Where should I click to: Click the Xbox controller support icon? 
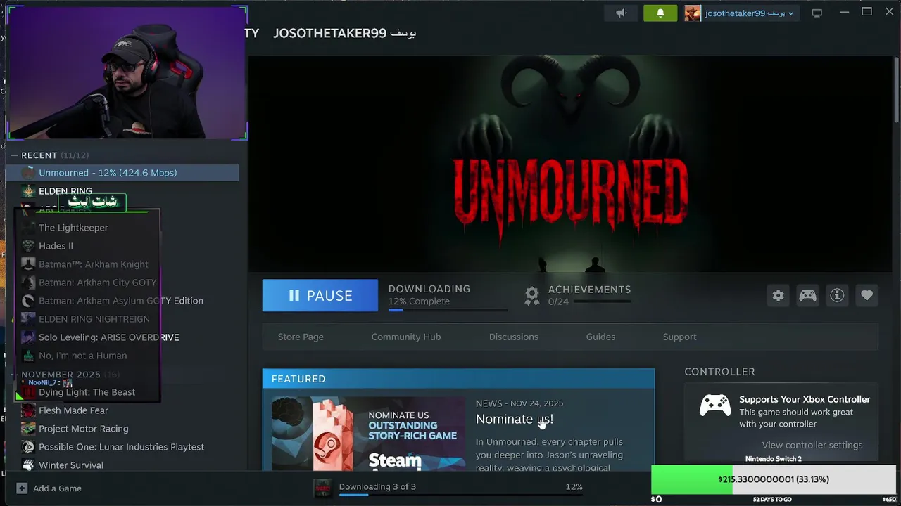(715, 406)
